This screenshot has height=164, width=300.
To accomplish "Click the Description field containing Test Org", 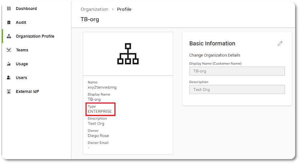I will tap(237, 90).
